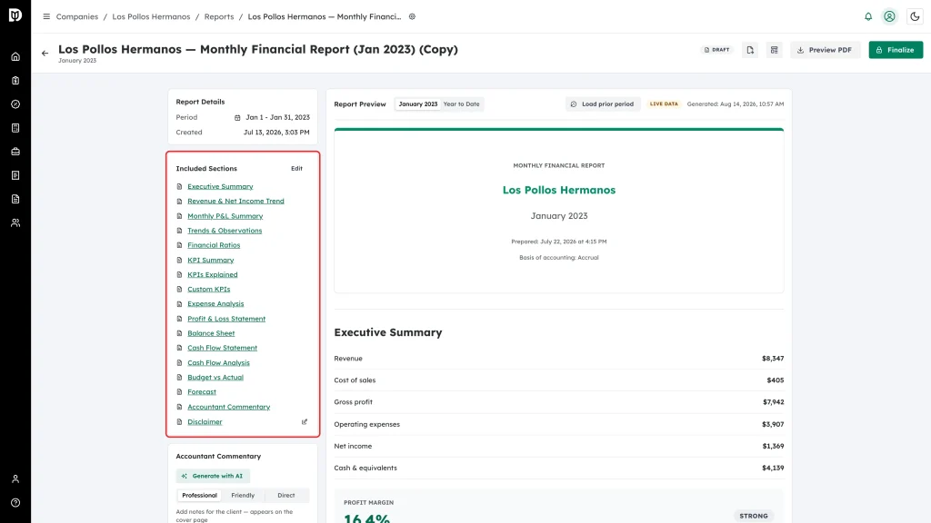Go to Reports breadcrumb
The height and width of the screenshot is (523, 931).
pyautogui.click(x=219, y=16)
